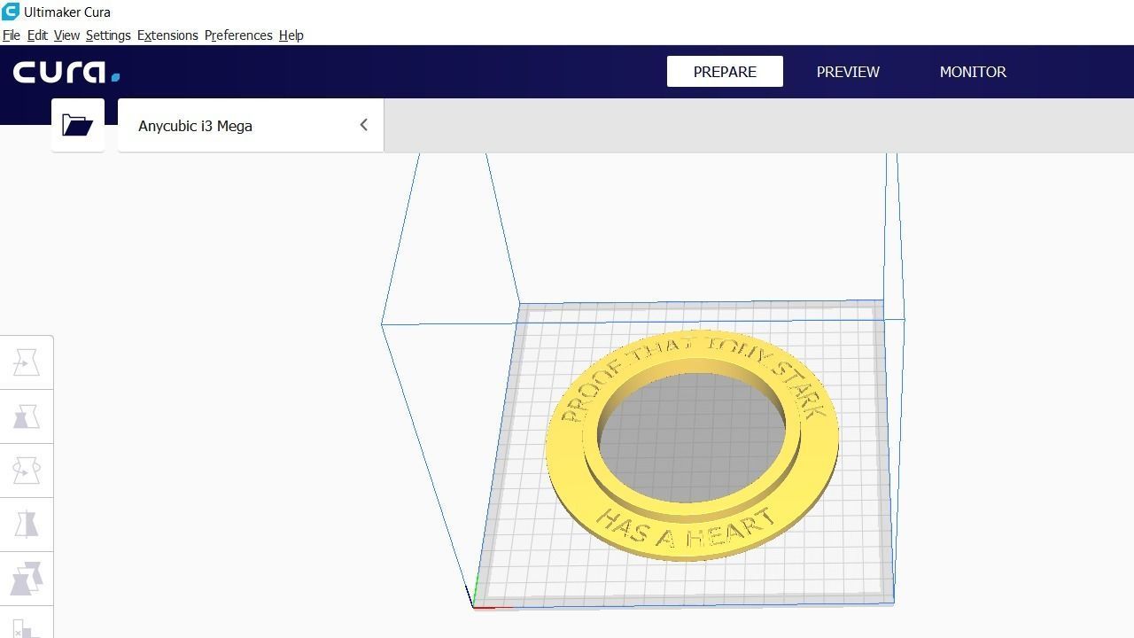Open the View menu

coord(66,35)
